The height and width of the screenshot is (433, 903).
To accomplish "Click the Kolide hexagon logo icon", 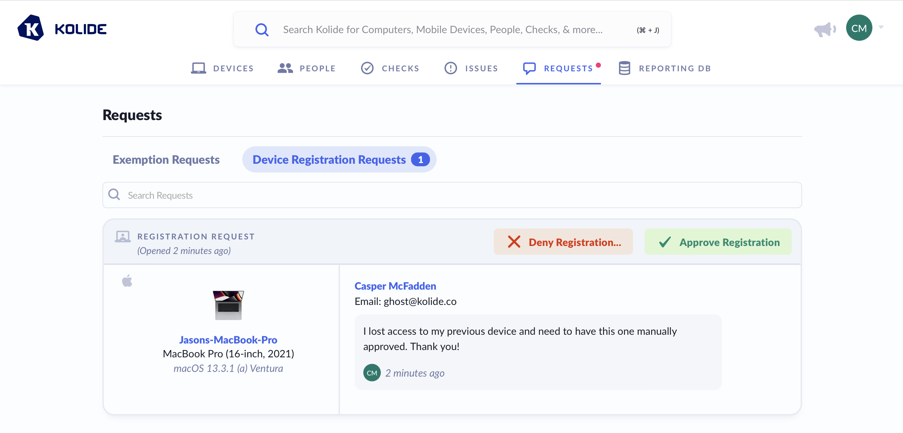I will click(x=31, y=28).
